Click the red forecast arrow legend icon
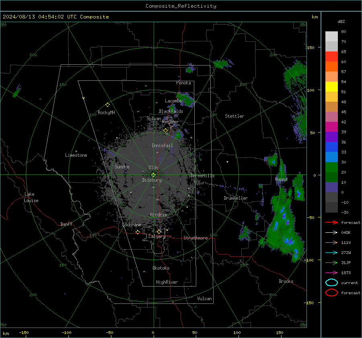 click(x=331, y=222)
